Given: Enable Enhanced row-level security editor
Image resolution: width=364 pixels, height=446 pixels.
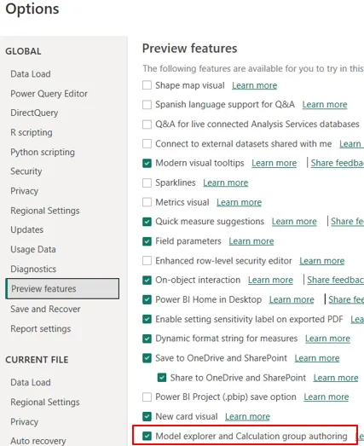Looking at the screenshot, I should click(147, 261).
